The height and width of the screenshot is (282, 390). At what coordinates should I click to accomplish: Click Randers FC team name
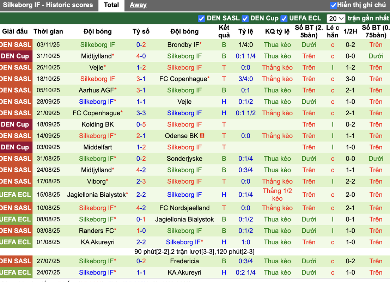97,231
